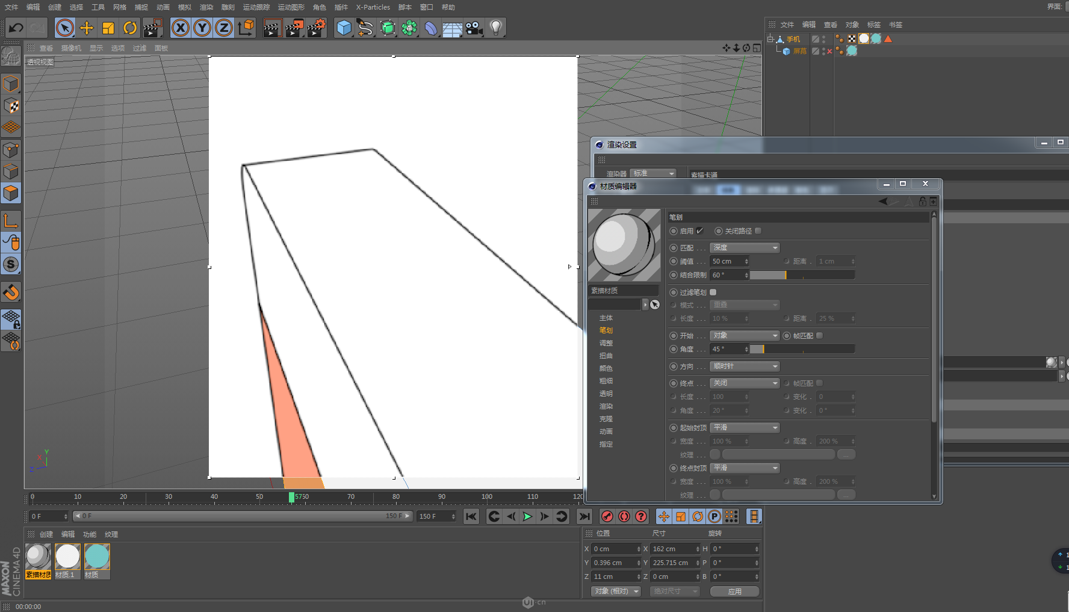Open Render Settings clapperboard gear icon
Image resolution: width=1069 pixels, height=612 pixels.
(x=316, y=28)
